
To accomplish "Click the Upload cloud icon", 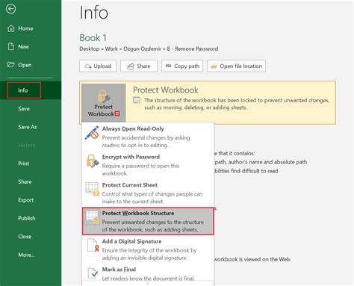I will pos(88,66).
